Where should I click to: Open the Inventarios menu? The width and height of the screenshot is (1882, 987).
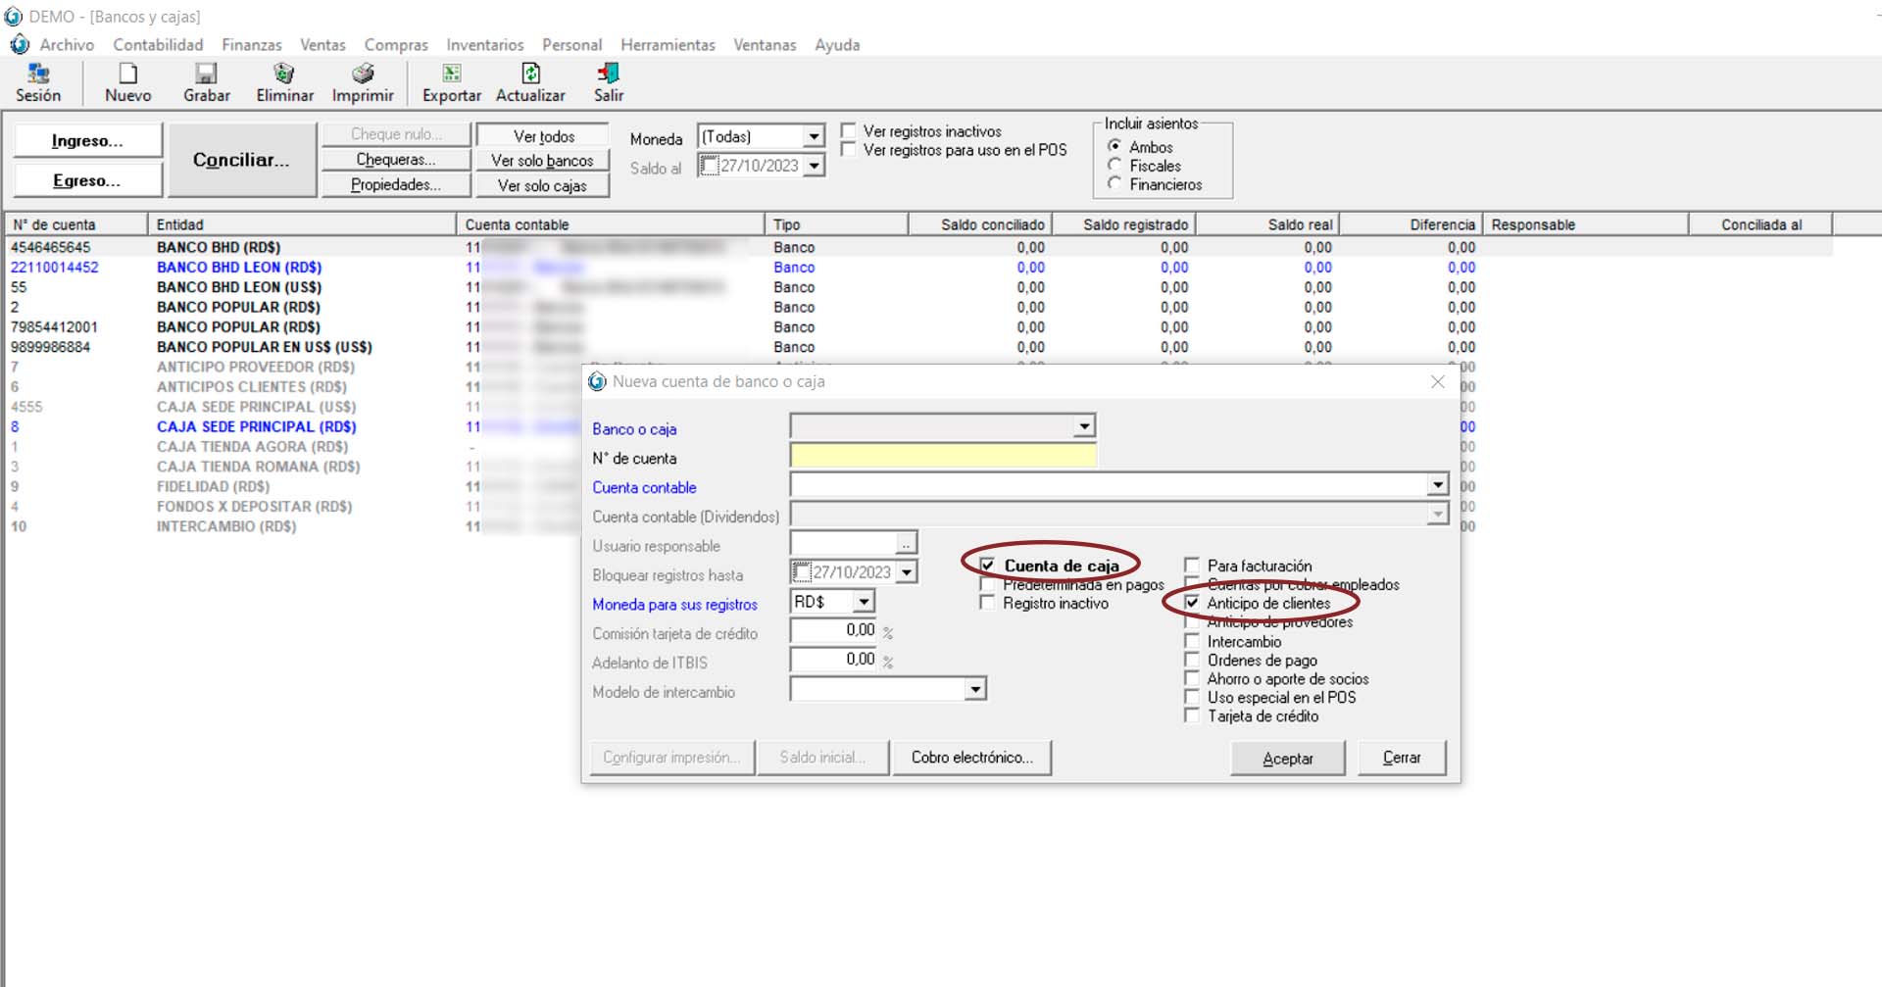(x=484, y=45)
